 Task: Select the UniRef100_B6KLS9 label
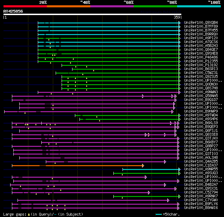pyautogui.click(x=201, y=123)
